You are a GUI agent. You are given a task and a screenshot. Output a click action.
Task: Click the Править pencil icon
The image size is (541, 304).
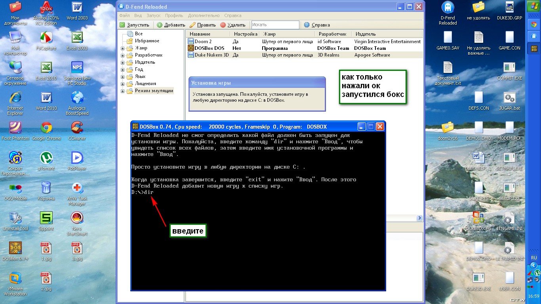(x=192, y=25)
